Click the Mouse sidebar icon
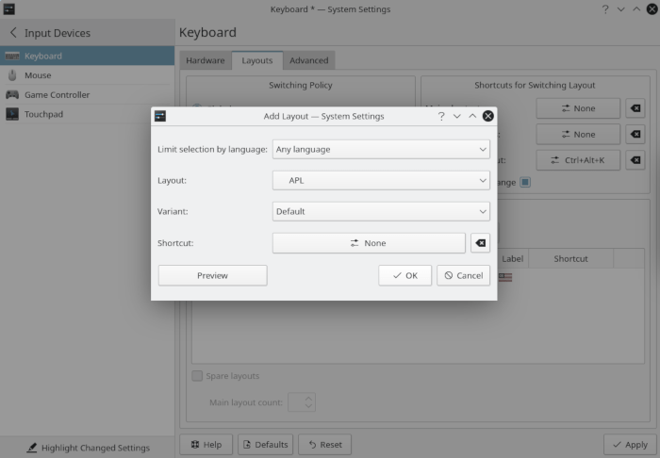This screenshot has height=458, width=660. [12, 75]
